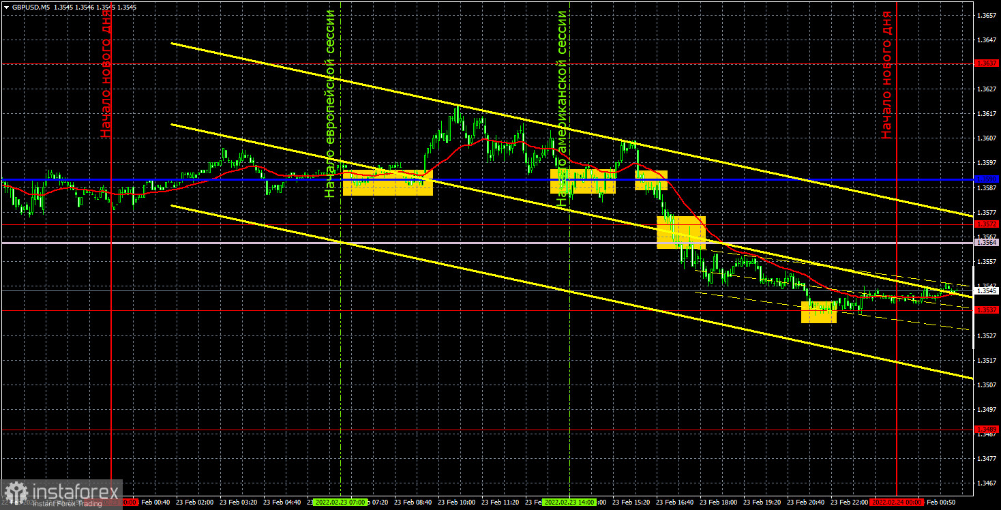
Task: Click the green 2022.02.23 14:00 time tag
Action: [x=569, y=502]
